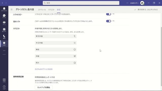Change airplane icon for 休暇 option
The height and width of the screenshot is (91, 162).
[75, 56]
